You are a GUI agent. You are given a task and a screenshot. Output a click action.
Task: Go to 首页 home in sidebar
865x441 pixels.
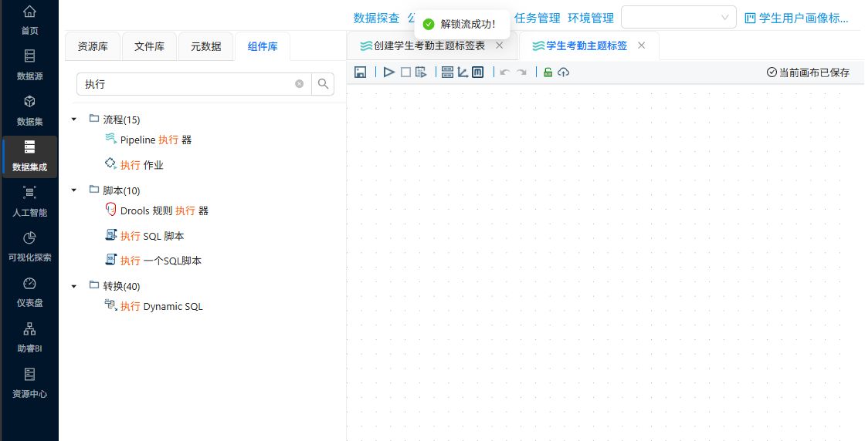[29, 20]
